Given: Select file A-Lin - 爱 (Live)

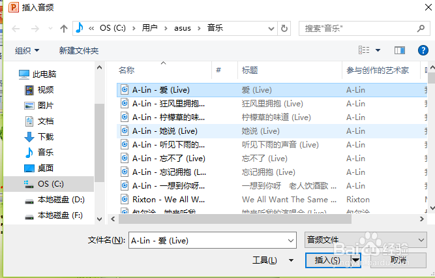Looking at the screenshot, I should click(271, 90).
